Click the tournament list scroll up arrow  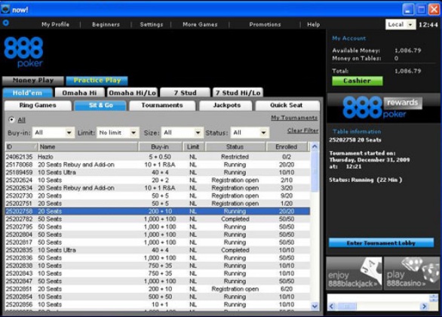(x=315, y=146)
